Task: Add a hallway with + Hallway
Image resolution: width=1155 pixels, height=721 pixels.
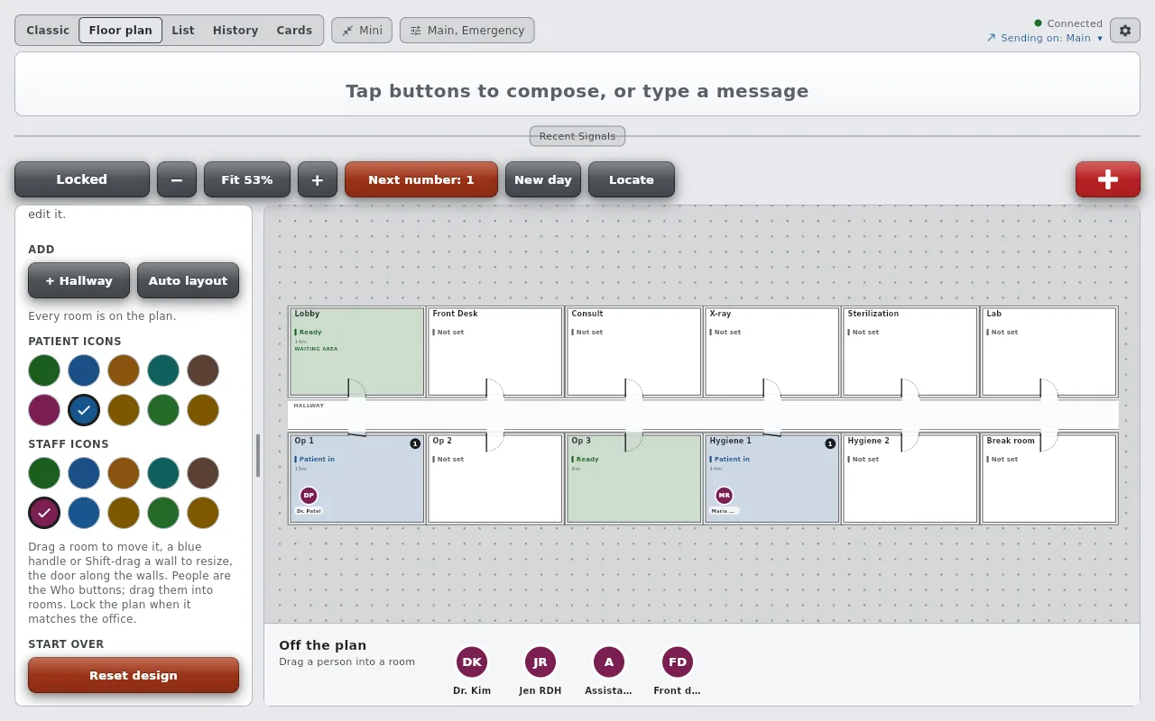Action: click(79, 280)
